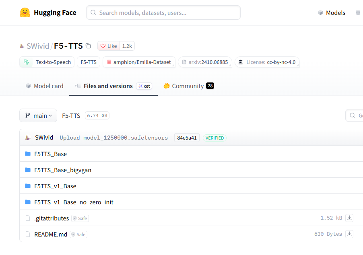
Task: Click the git branch icon
Action: click(28, 115)
